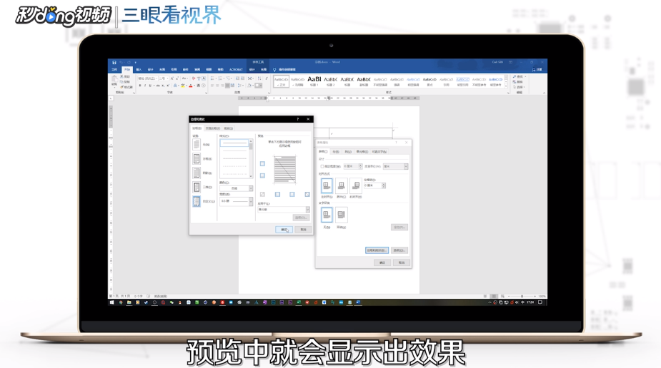The width and height of the screenshot is (661, 368).
Task: Click the Save icon in quick access toolbar
Action: click(x=114, y=62)
